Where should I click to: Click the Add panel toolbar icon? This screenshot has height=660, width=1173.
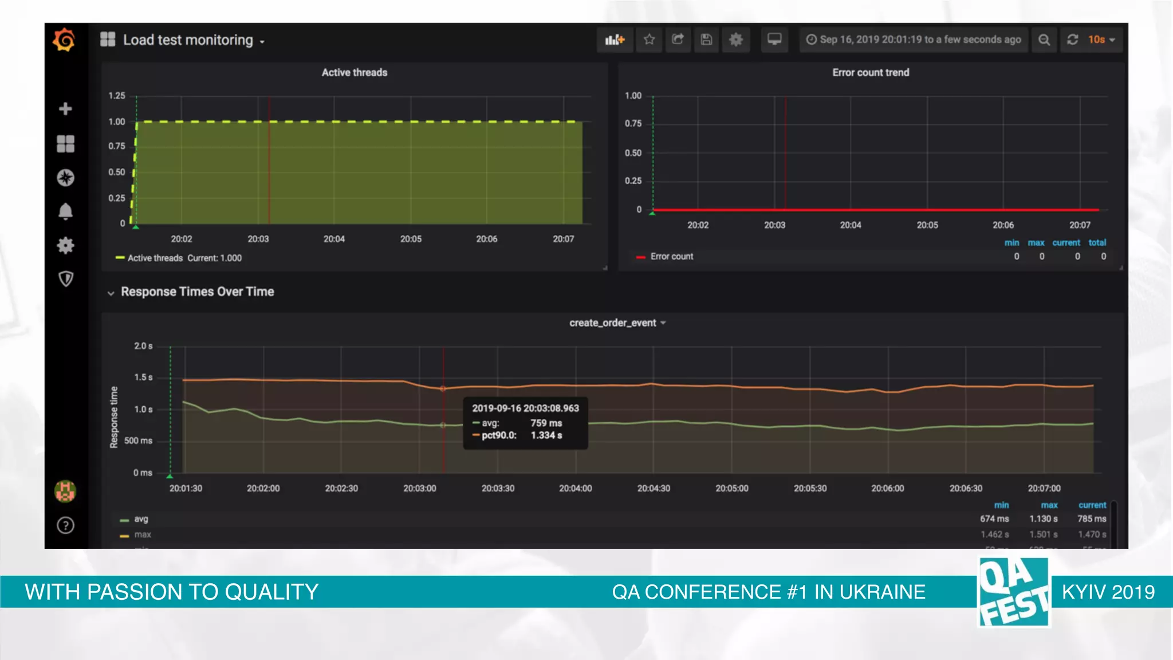[615, 40]
